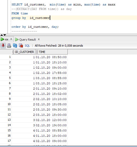Expand pane using the down splitter arrow
Screen dimensions: 137x147
tap(5, 35)
